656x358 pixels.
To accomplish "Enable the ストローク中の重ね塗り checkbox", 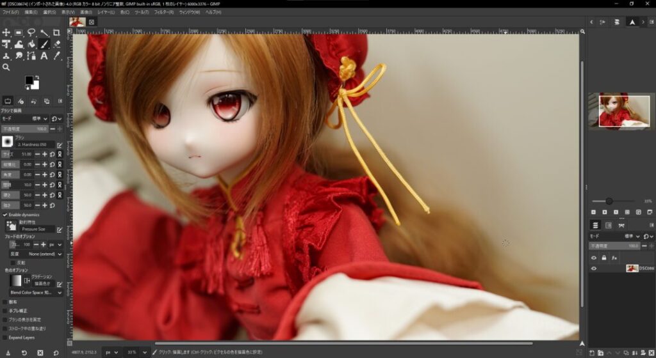I will [5, 329].
